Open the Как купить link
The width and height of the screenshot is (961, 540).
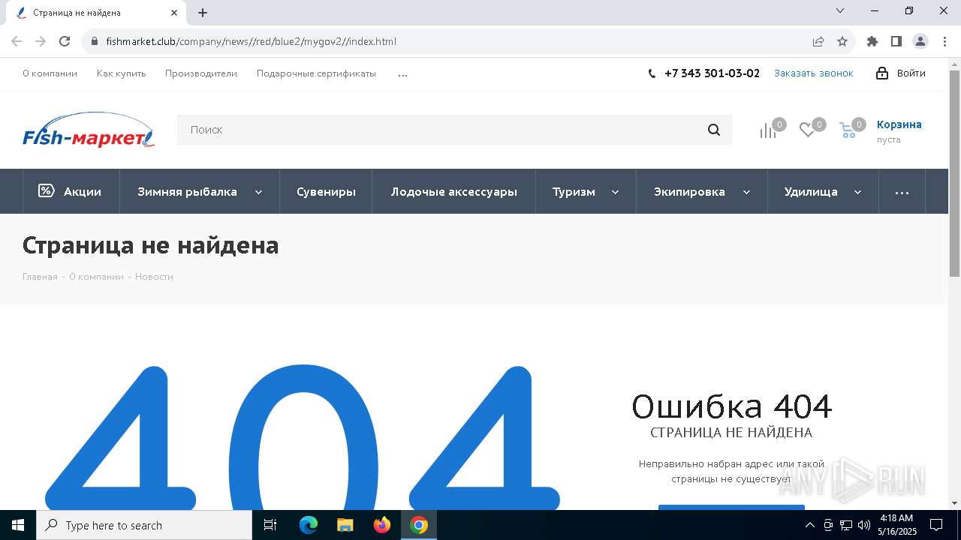pyautogui.click(x=121, y=73)
